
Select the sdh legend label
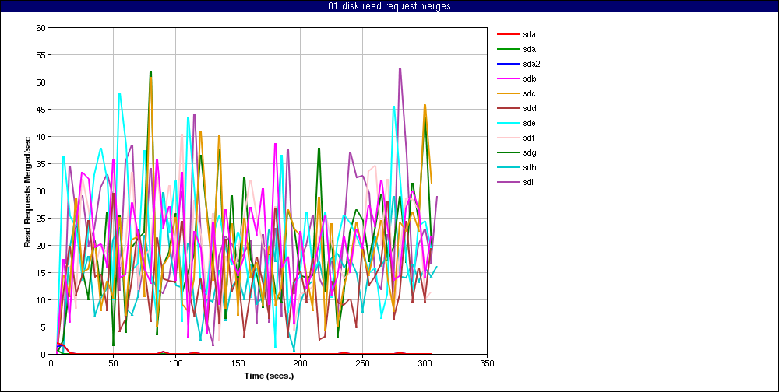tap(530, 168)
